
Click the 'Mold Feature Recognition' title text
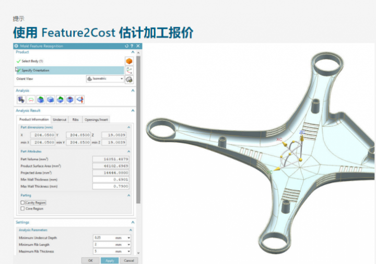(41, 46)
